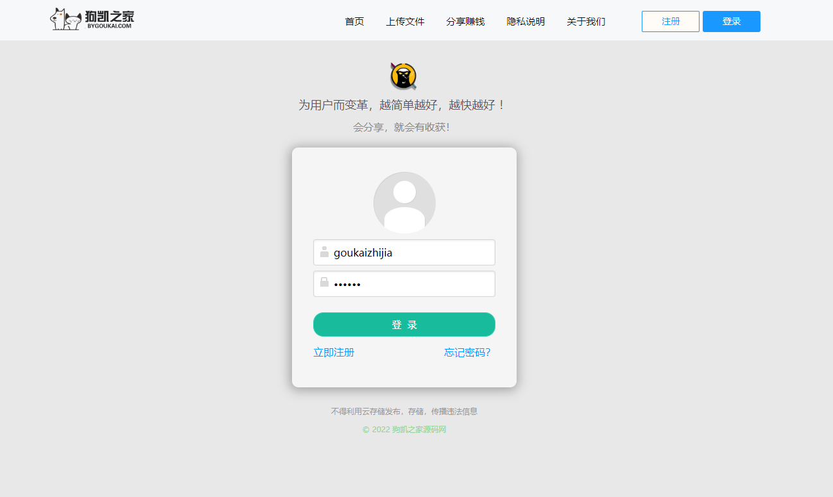Open the 分享赚钱 navigation link
This screenshot has width=833, height=497.
(465, 21)
